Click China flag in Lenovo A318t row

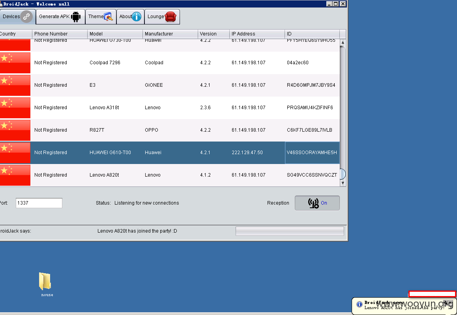point(15,108)
